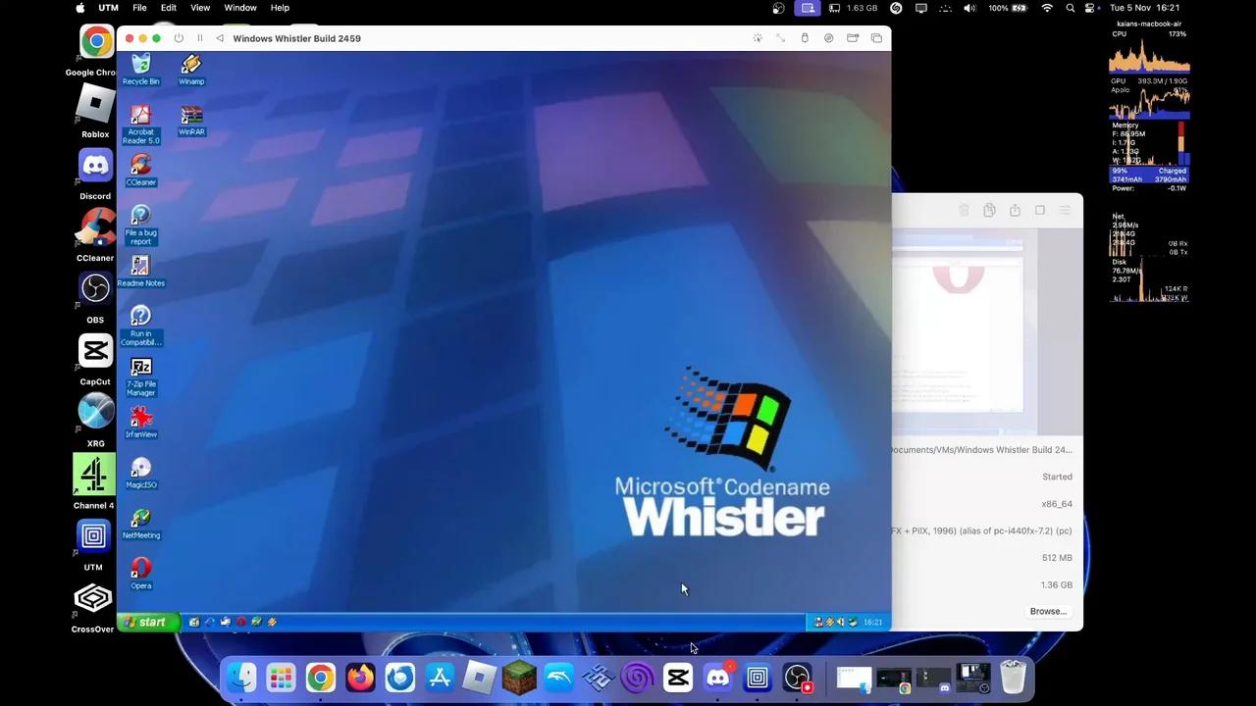Click the volume icon in the Whistler system tray
The height and width of the screenshot is (706, 1256).
840,621
